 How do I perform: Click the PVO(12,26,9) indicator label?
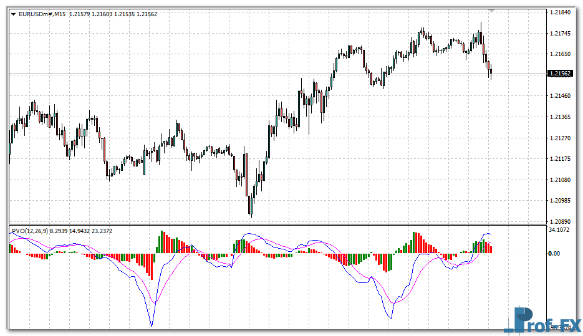[29, 231]
